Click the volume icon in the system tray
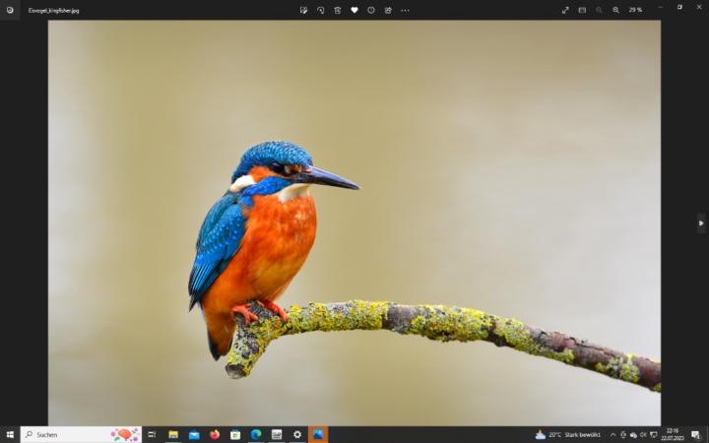 643,434
